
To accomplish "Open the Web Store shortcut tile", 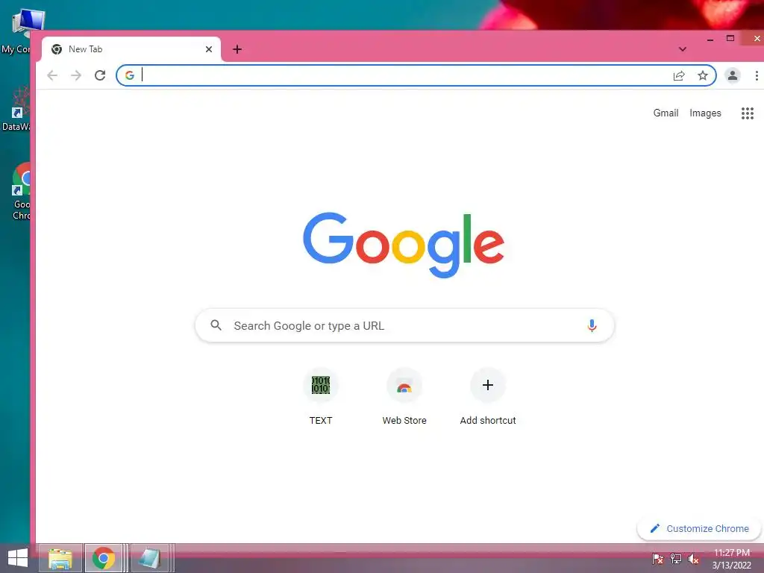I will (404, 397).
